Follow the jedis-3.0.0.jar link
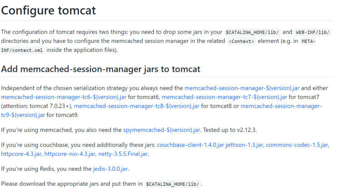The image size is (337, 188). click(x=110, y=169)
